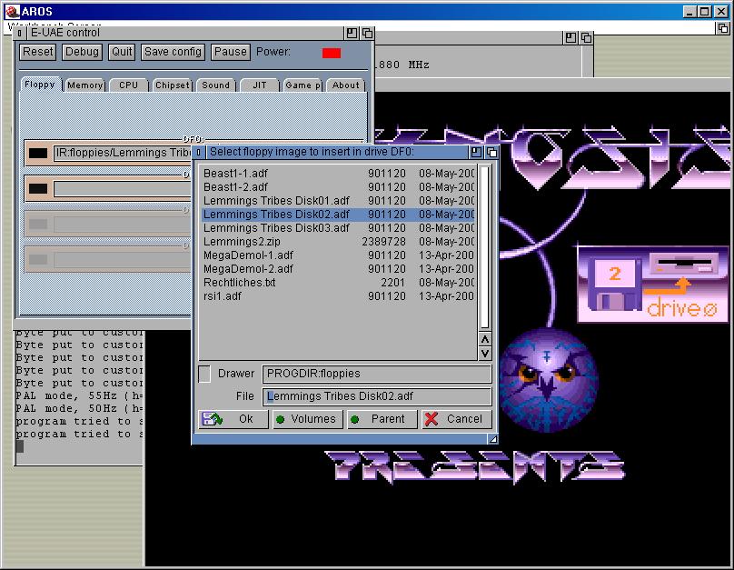Click the AROS application title icon
This screenshot has width=734, height=570.
click(x=13, y=11)
